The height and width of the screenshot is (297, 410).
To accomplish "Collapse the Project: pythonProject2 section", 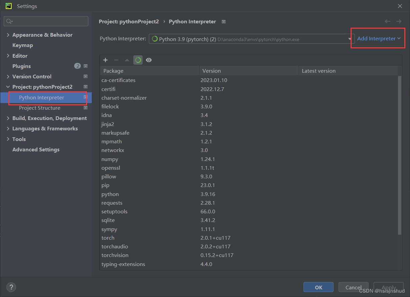I will [8, 87].
